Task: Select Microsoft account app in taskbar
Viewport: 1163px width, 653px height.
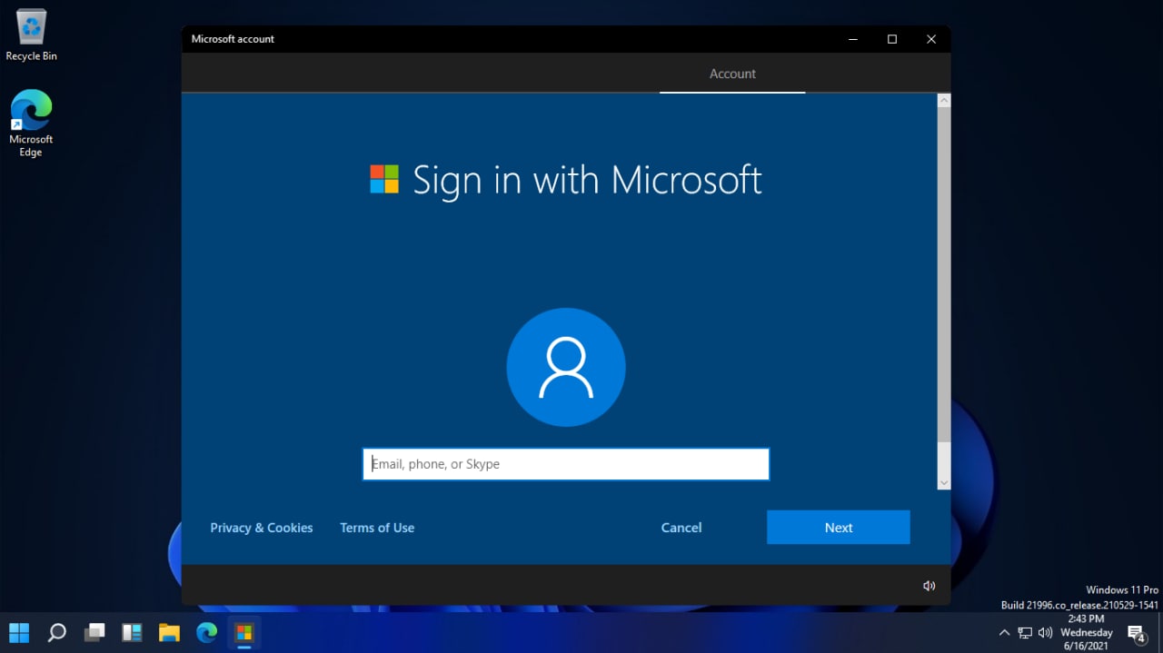Action: tap(244, 632)
